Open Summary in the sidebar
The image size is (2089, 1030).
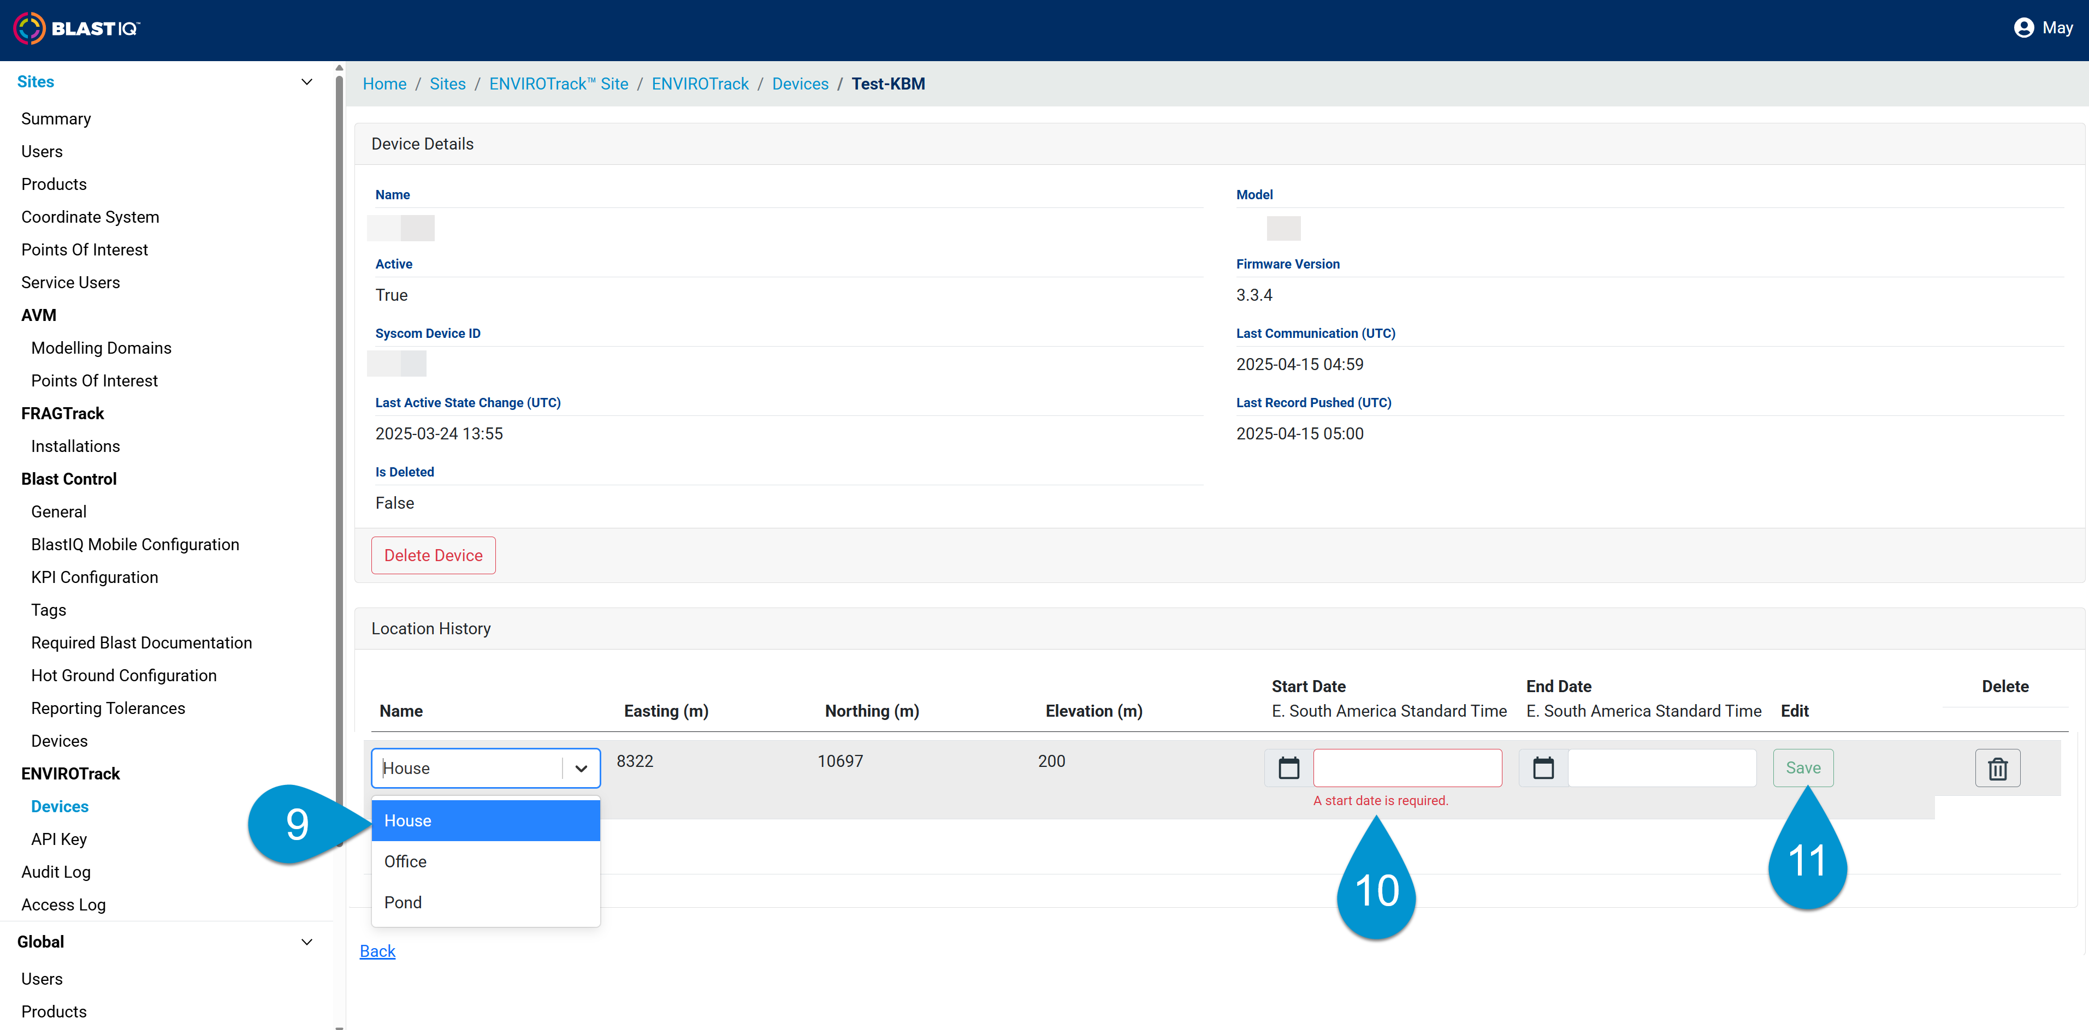click(56, 118)
